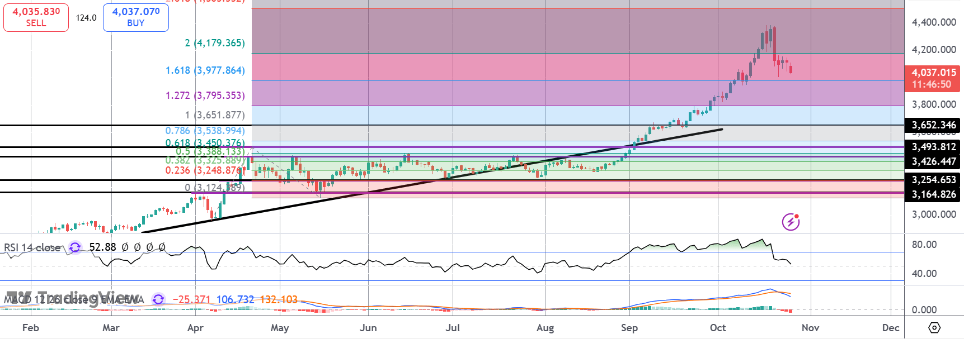Open chart settings hexagon icon
The height and width of the screenshot is (339, 964).
pos(934,327)
